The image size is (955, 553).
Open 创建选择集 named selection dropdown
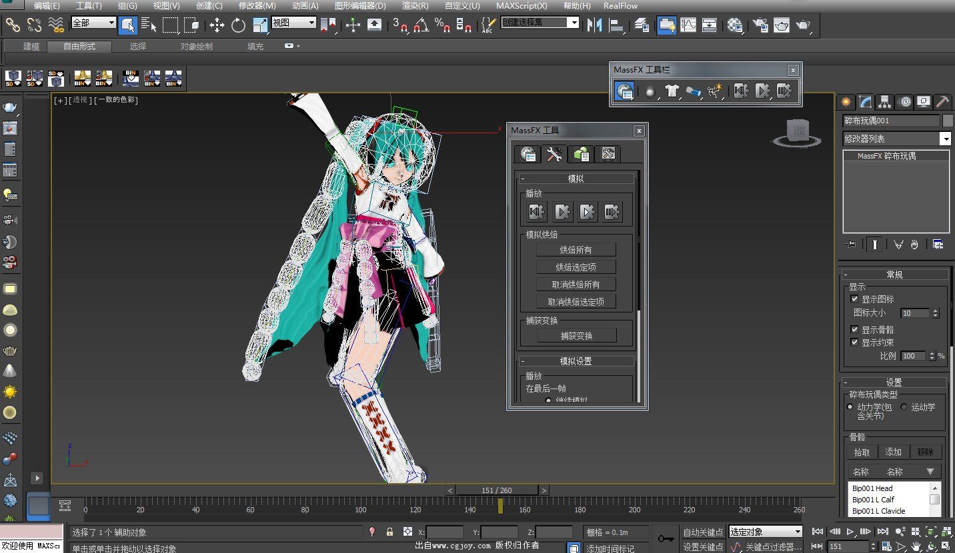[540, 23]
